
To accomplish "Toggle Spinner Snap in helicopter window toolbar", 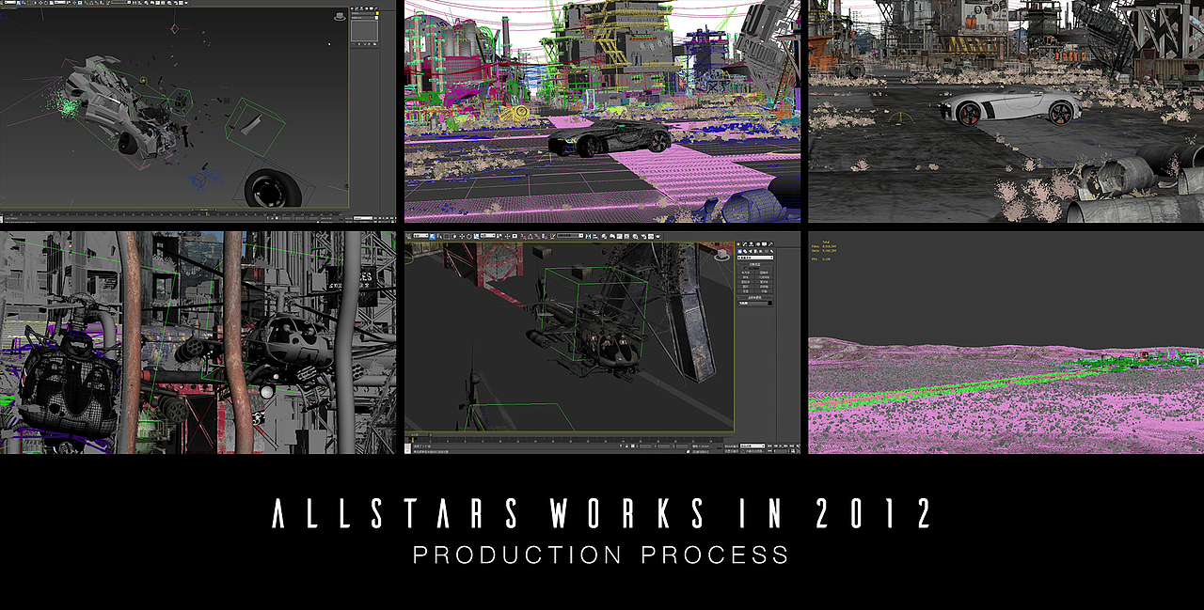I will [544, 236].
